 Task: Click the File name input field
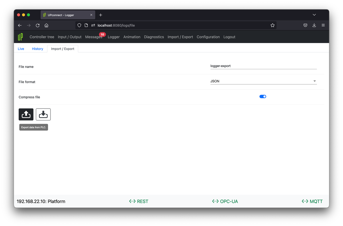[263, 66]
